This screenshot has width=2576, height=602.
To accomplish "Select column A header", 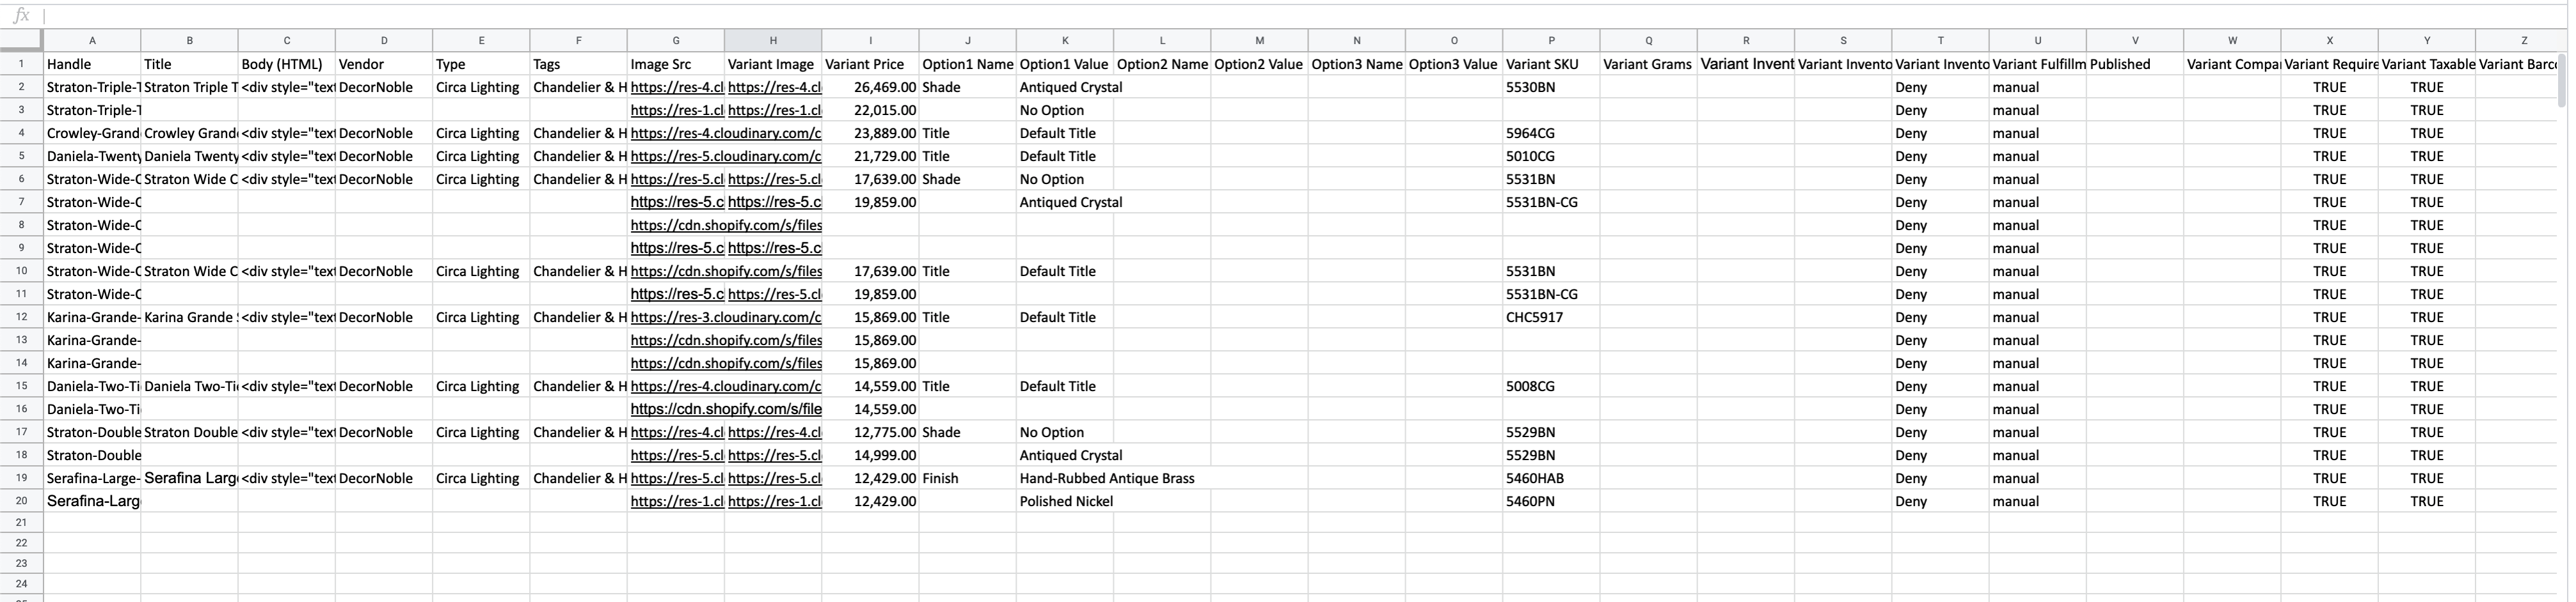I will coord(92,41).
